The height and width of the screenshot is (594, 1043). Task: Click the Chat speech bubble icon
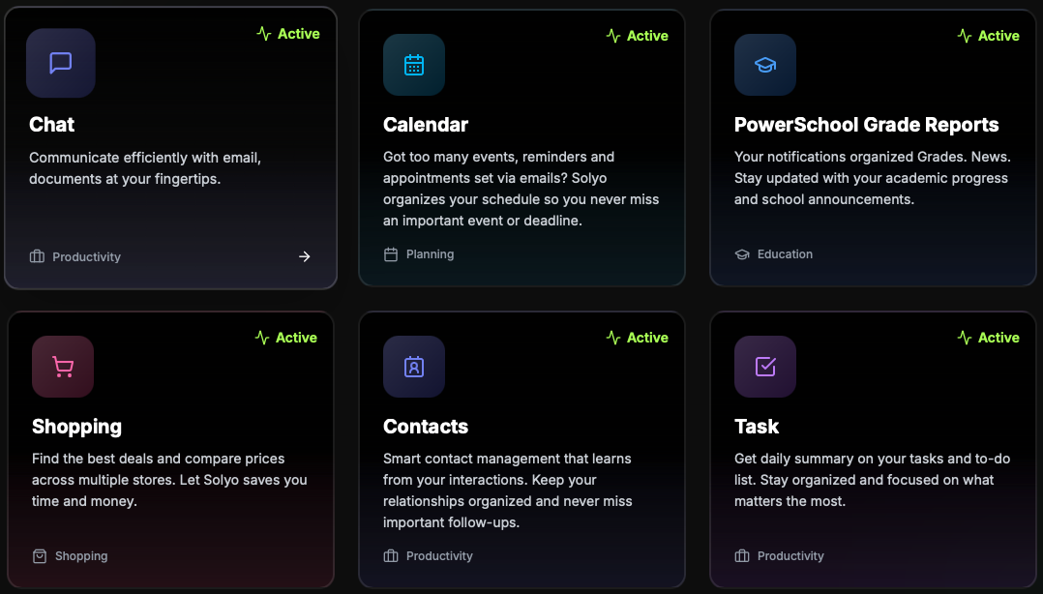pyautogui.click(x=60, y=64)
